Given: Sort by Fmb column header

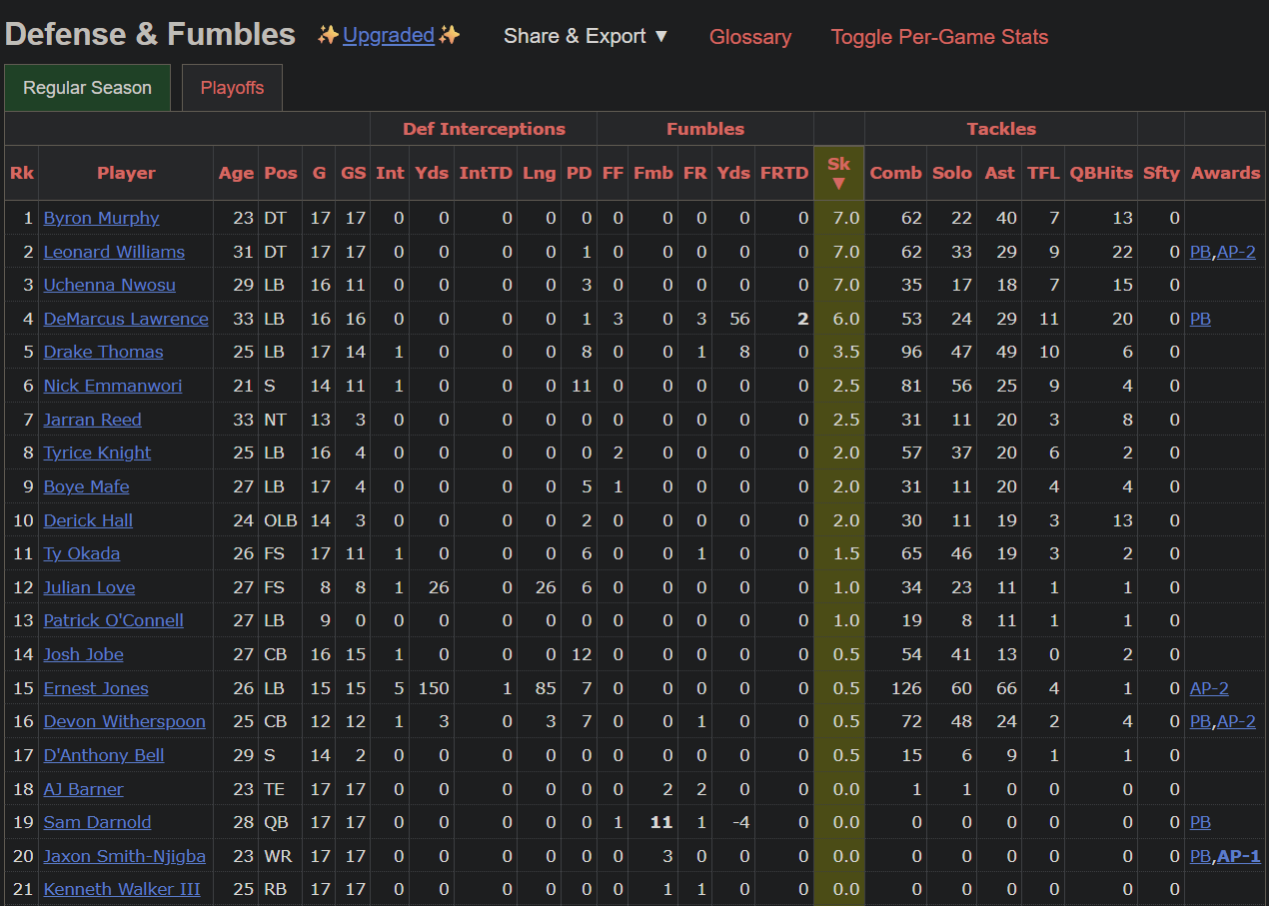Looking at the screenshot, I should coord(652,173).
